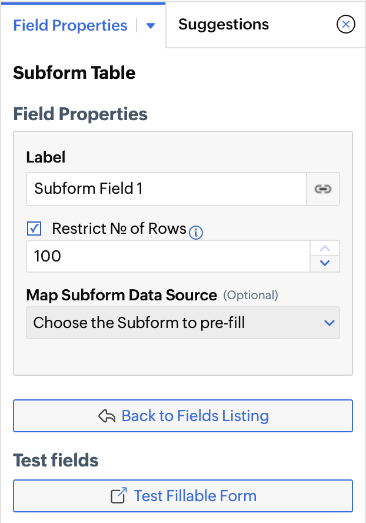Click the Label text field
366x523 pixels.
[x=167, y=189]
